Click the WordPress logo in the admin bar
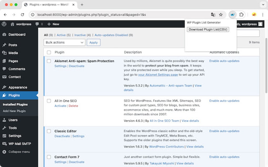This screenshot has height=167, width=268. pyautogui.click(x=4, y=24)
